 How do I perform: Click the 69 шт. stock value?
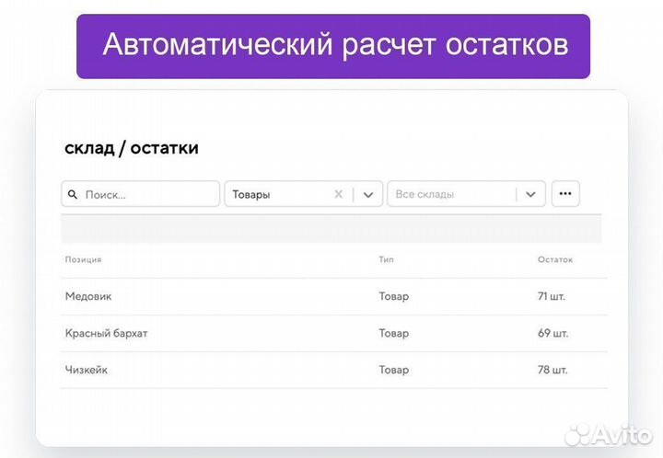click(x=552, y=333)
